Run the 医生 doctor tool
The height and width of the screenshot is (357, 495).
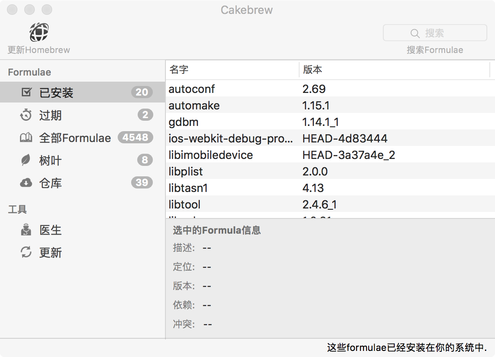(82, 229)
